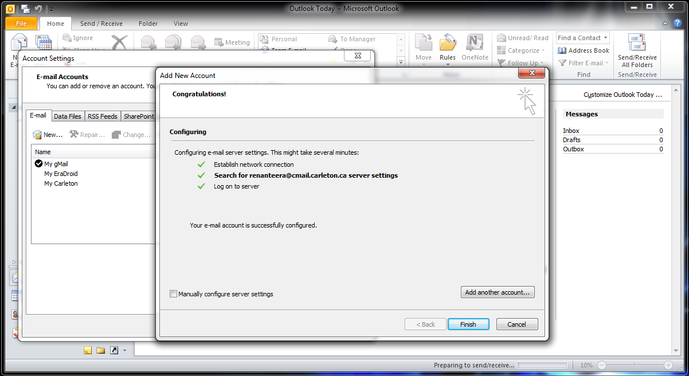Click the New Items calendar icon
The width and height of the screenshot is (689, 376).
44,43
